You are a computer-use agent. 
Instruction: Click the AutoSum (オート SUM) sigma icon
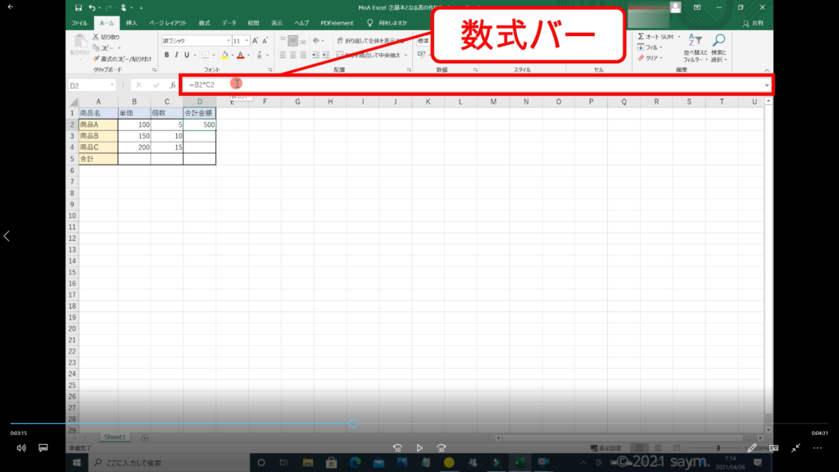click(x=641, y=37)
